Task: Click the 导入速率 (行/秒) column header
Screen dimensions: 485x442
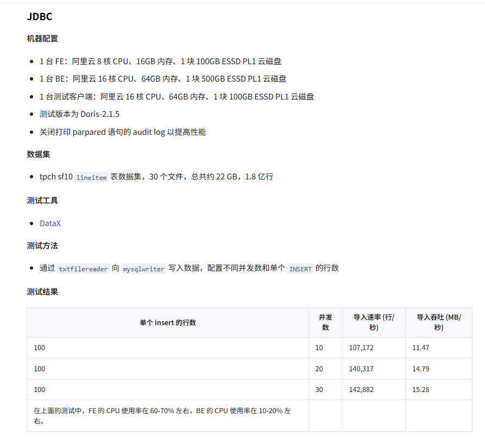Action: (x=374, y=322)
